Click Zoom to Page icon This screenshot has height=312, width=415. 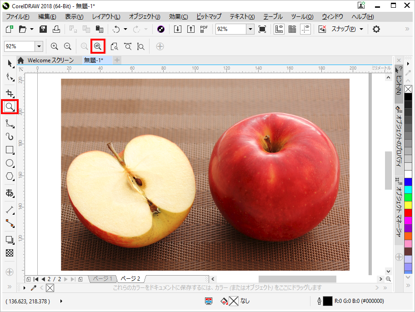click(115, 46)
